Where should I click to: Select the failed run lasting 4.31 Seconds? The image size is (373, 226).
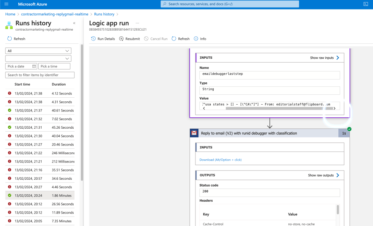click(40, 102)
